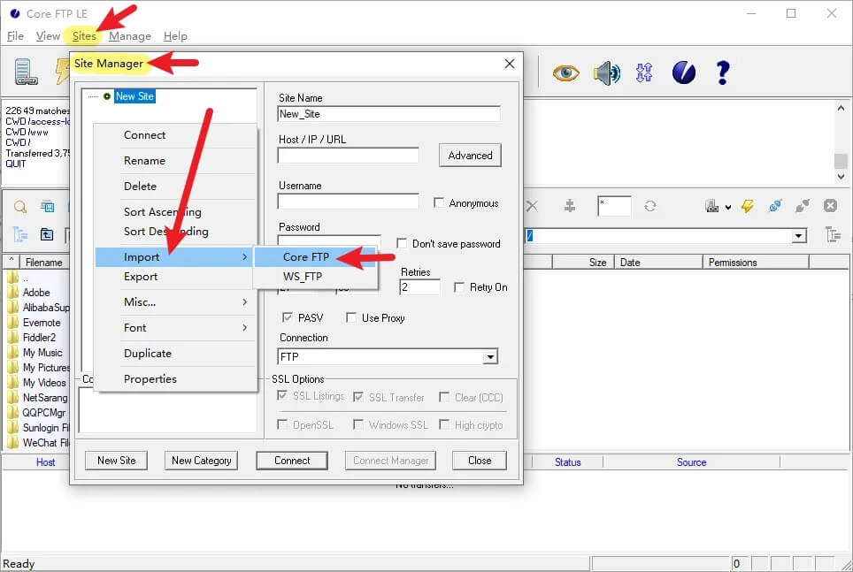Viewport: 853px width, 572px height.
Task: Click the Connect button at dialog bottom
Action: [292, 460]
